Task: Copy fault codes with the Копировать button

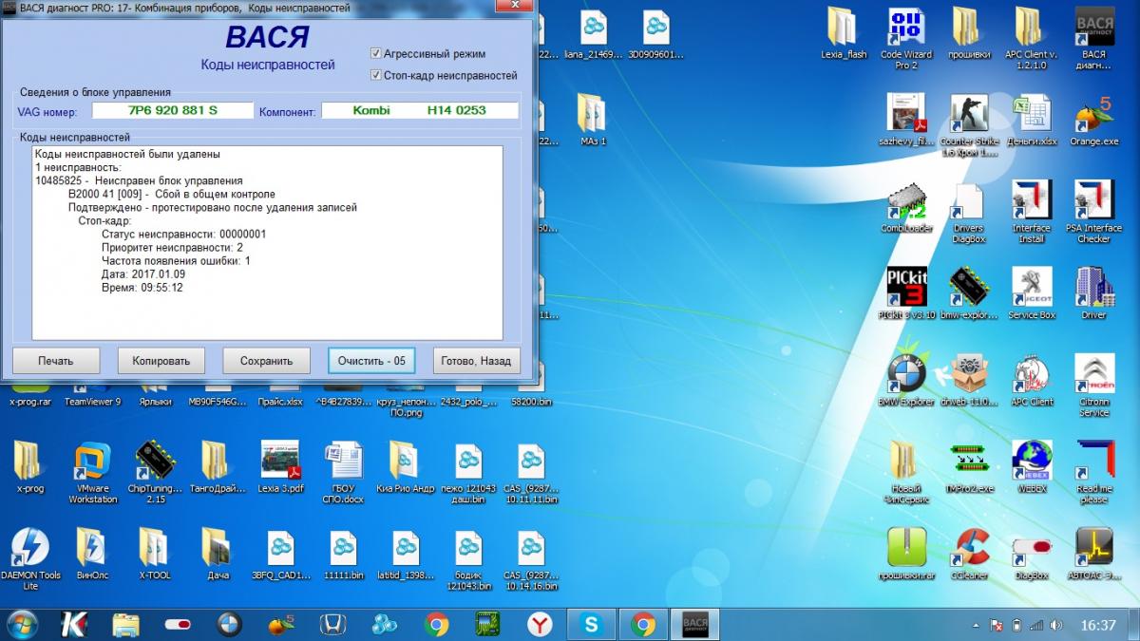Action: pyautogui.click(x=161, y=361)
